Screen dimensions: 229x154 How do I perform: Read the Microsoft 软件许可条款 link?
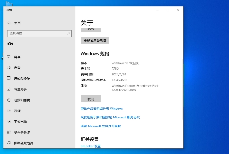click(x=101, y=126)
